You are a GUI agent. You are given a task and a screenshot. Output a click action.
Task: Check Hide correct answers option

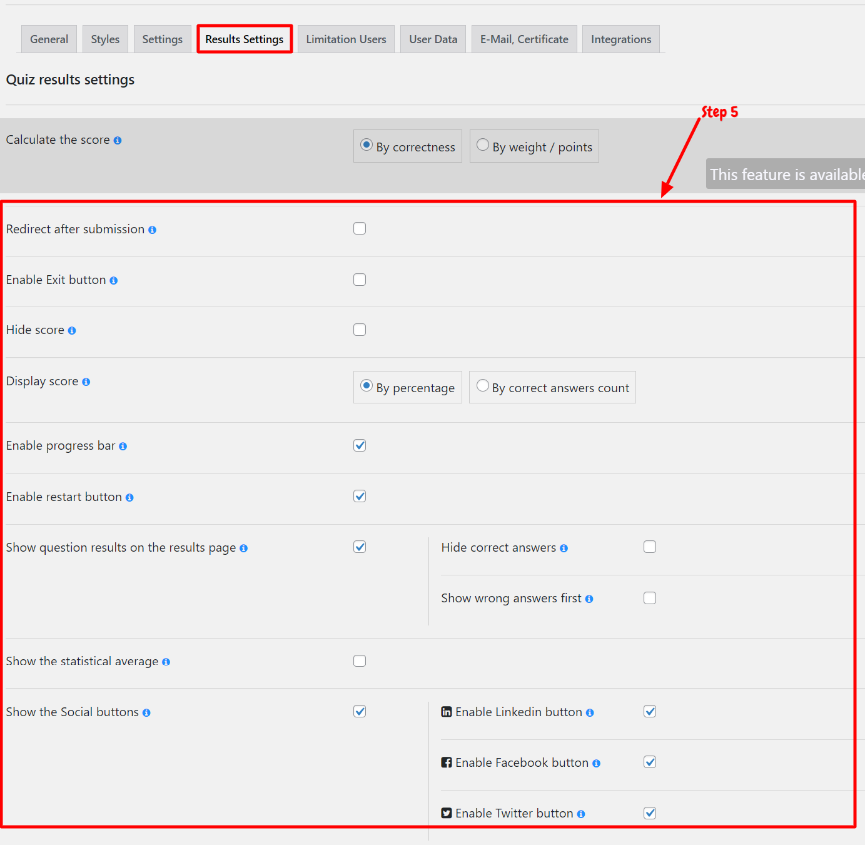pos(650,547)
